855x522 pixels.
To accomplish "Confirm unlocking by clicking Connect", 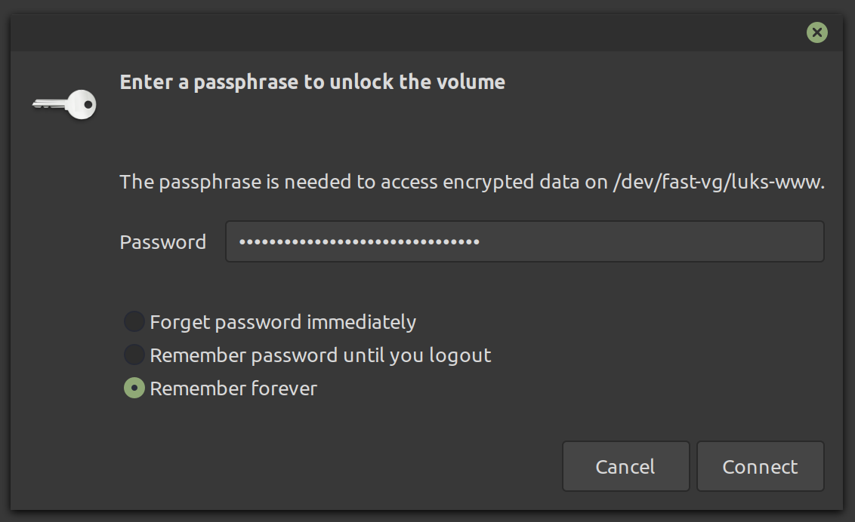I will click(x=760, y=466).
